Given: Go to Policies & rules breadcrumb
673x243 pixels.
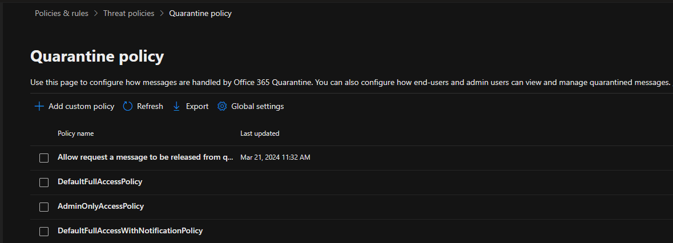Looking at the screenshot, I should click(62, 13).
